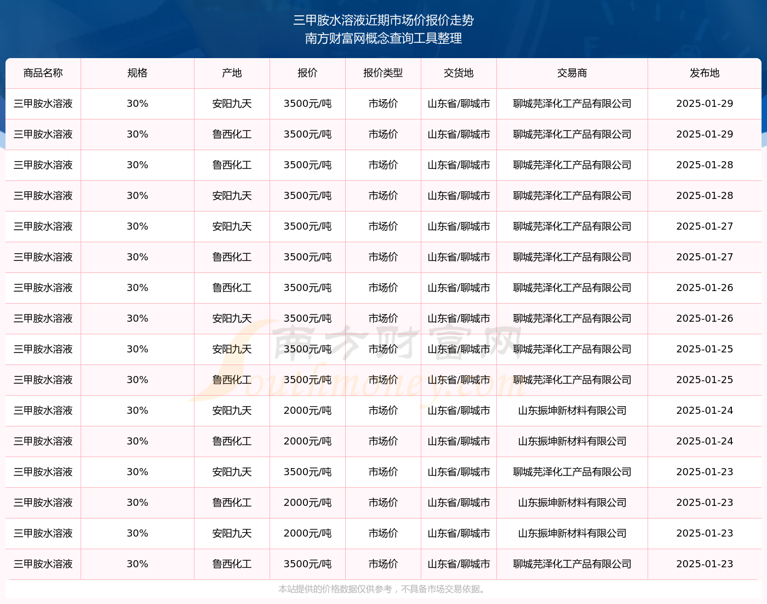Click the 产地 column header
This screenshot has height=604, width=767.
pos(232,73)
